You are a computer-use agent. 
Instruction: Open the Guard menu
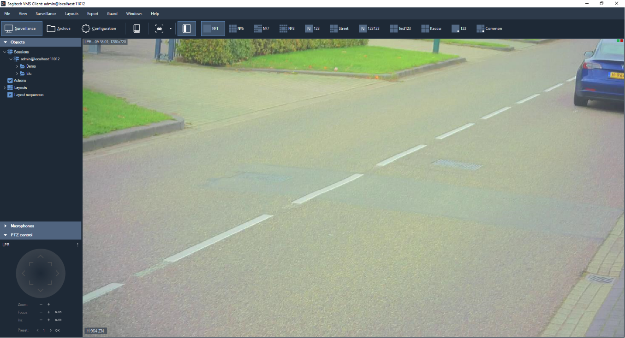tap(112, 14)
